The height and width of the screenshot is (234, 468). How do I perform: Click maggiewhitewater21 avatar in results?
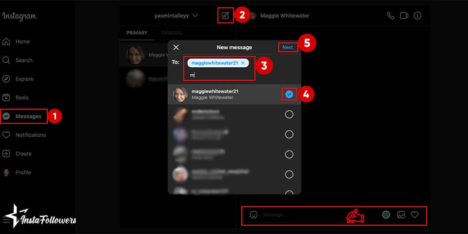point(180,94)
